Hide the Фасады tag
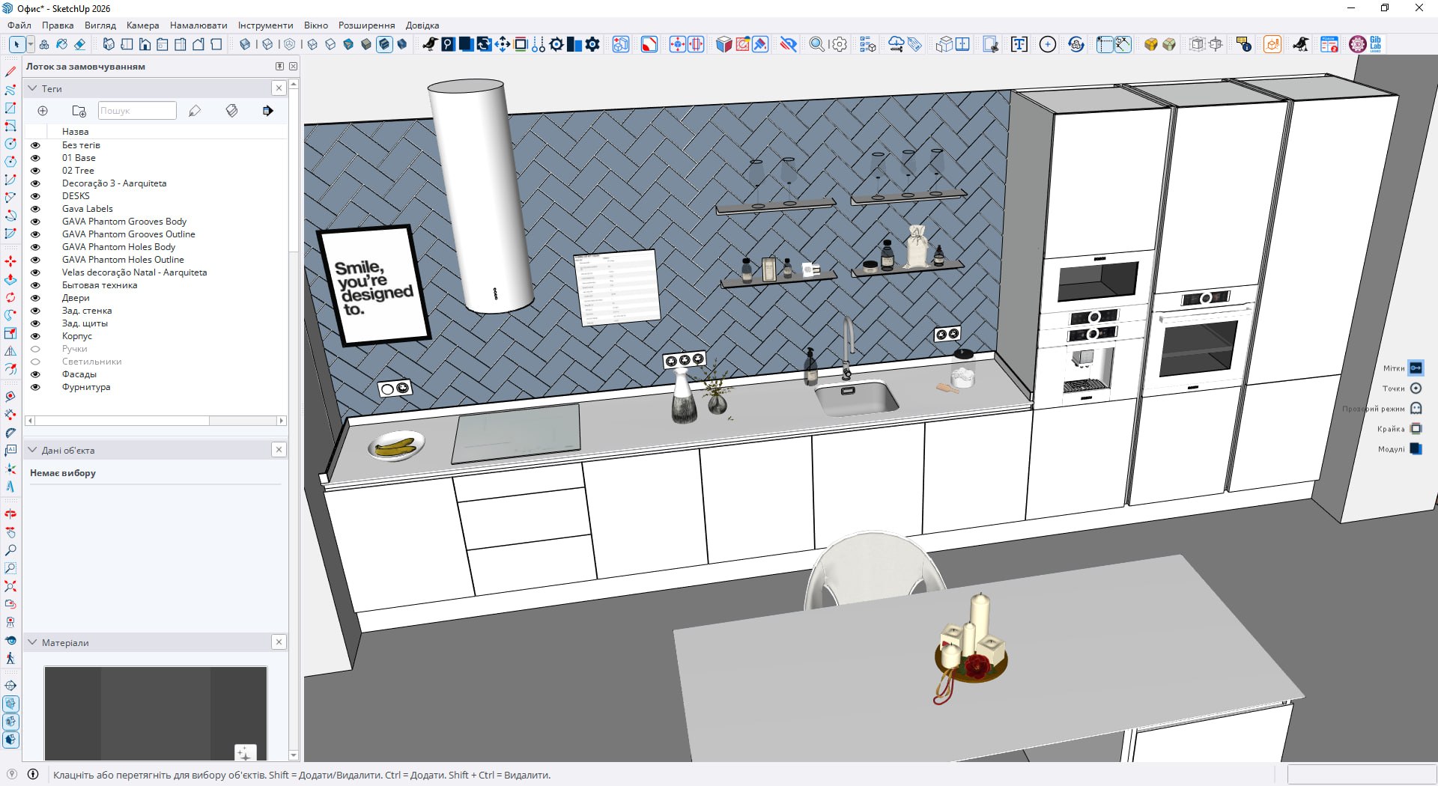This screenshot has height=786, width=1438. pyautogui.click(x=35, y=374)
